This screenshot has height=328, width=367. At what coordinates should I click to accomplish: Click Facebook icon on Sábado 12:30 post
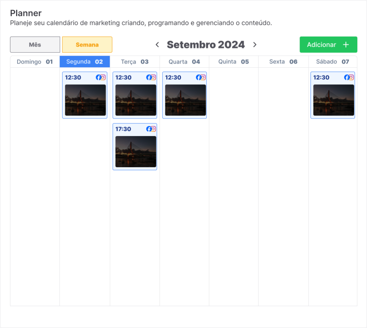point(347,77)
